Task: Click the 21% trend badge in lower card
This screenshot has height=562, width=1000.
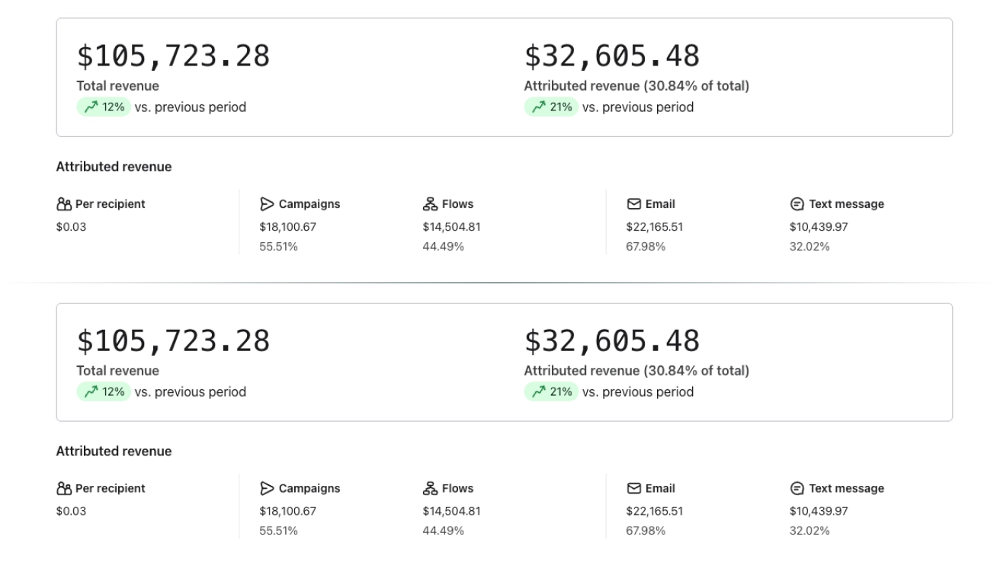Action: 551,392
